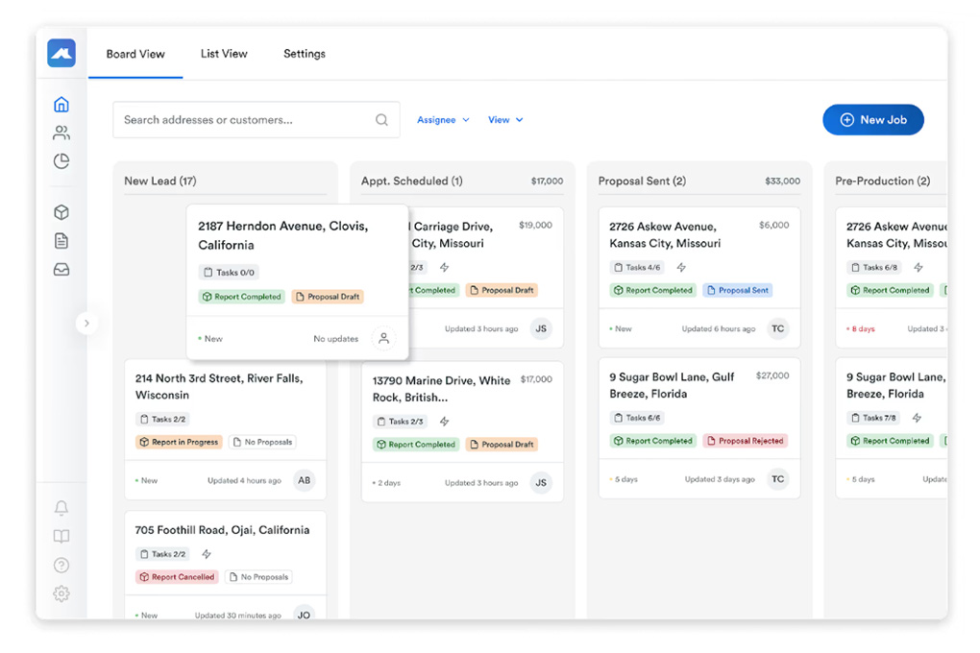The width and height of the screenshot is (980, 653).
Task: Open the Assignee filter dropdown
Action: click(442, 119)
